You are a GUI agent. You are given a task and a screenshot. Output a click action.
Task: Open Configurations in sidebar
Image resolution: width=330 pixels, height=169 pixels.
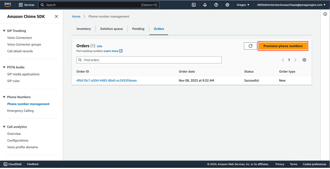(18, 141)
